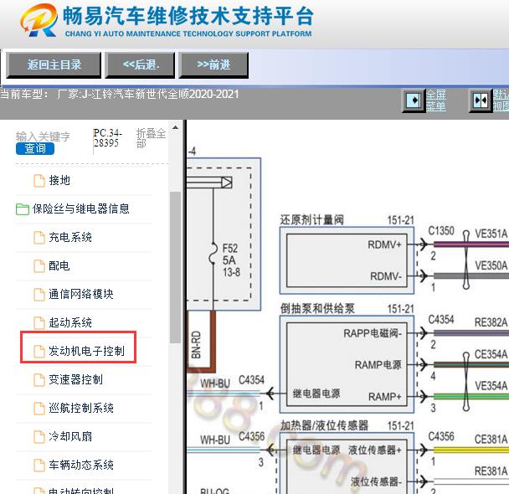Click the 液位传感器+ pin label
509x494 pixels.
point(375,450)
